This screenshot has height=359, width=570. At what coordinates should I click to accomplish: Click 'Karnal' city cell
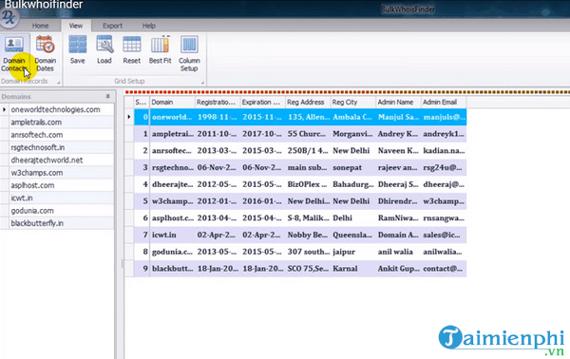pyautogui.click(x=352, y=269)
